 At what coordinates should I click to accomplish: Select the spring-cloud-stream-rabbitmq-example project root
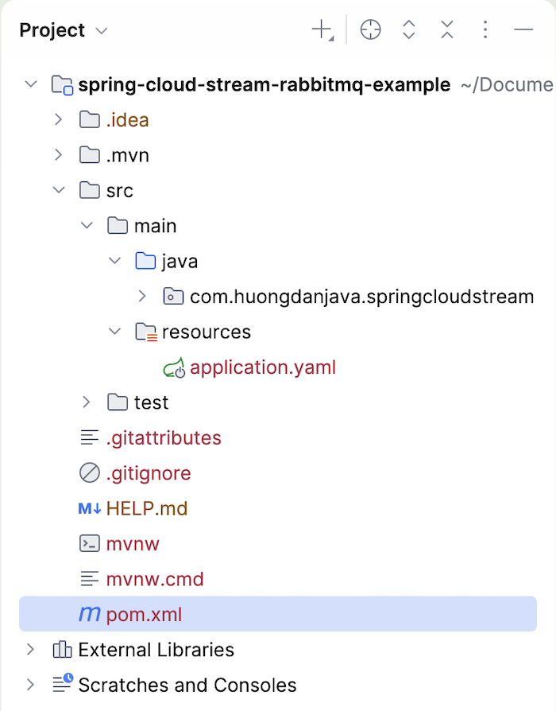(264, 84)
